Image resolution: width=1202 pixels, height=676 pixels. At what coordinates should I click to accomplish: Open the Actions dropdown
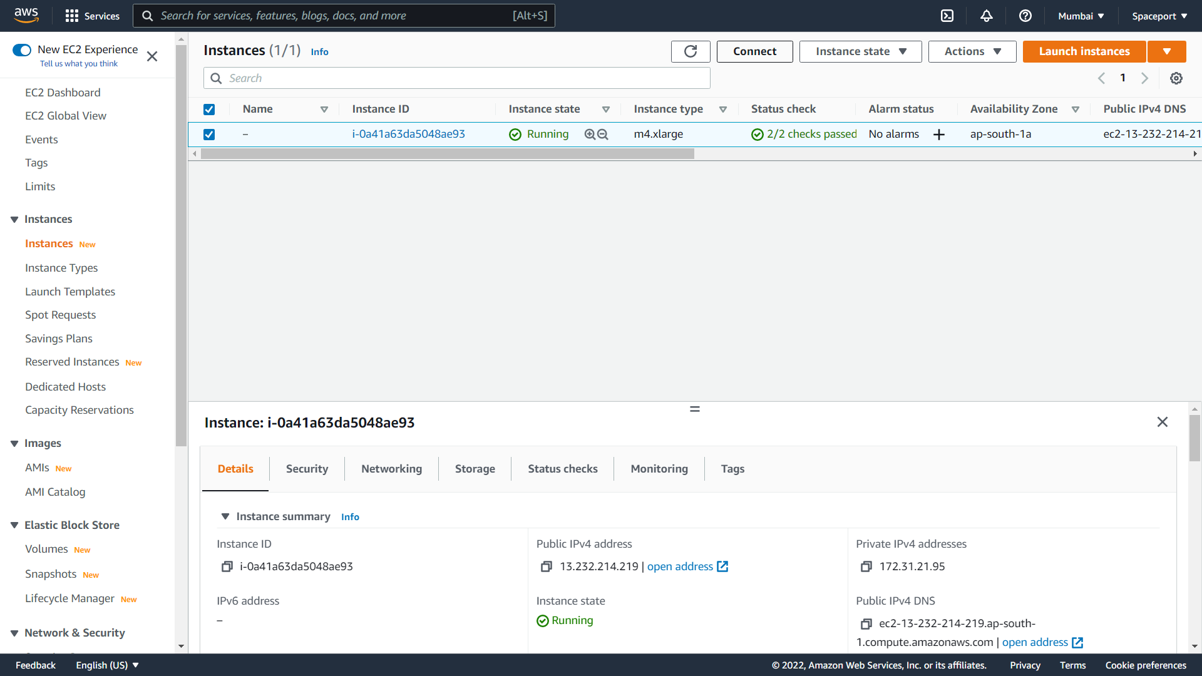point(972,51)
